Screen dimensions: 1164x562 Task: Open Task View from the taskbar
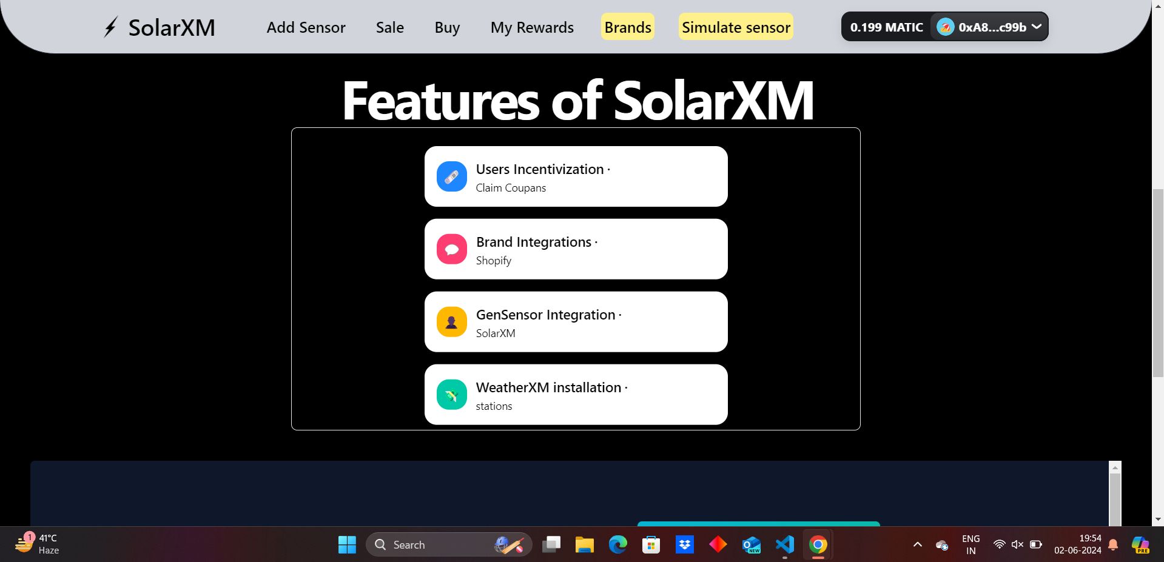[551, 544]
